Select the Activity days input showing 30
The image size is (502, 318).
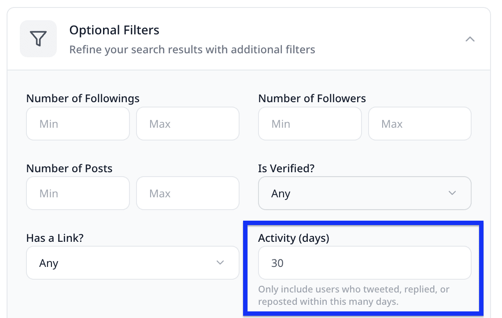pos(365,263)
